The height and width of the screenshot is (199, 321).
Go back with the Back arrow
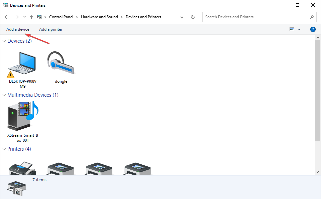click(x=7, y=17)
